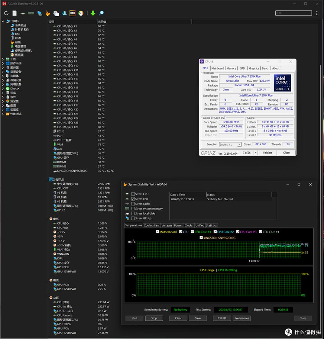Image resolution: width=324 pixels, height=339 pixels.
Task: Collapse the 计算机 tree node
Action: [x=3, y=21]
